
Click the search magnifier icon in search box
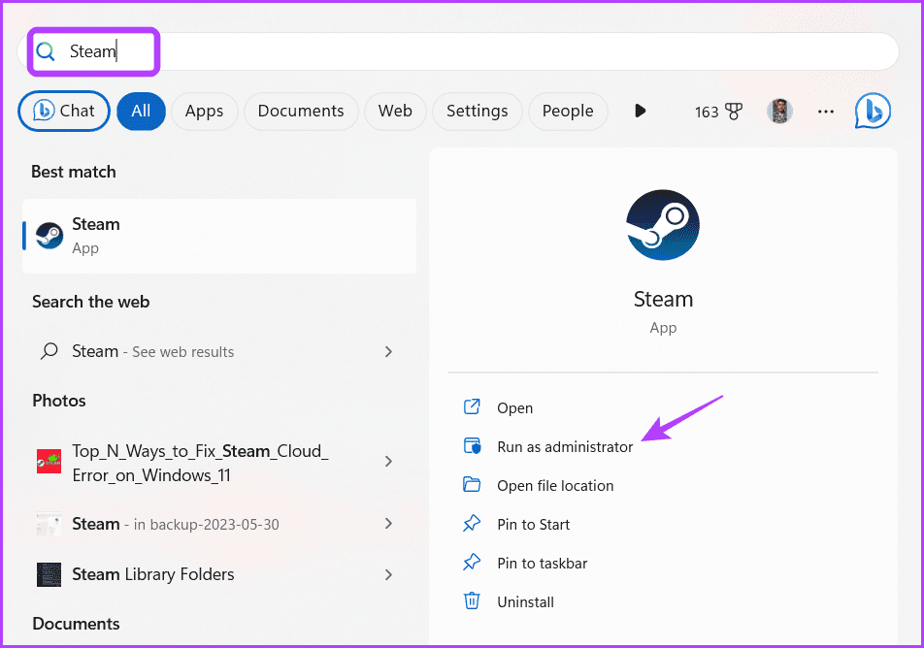tap(46, 51)
